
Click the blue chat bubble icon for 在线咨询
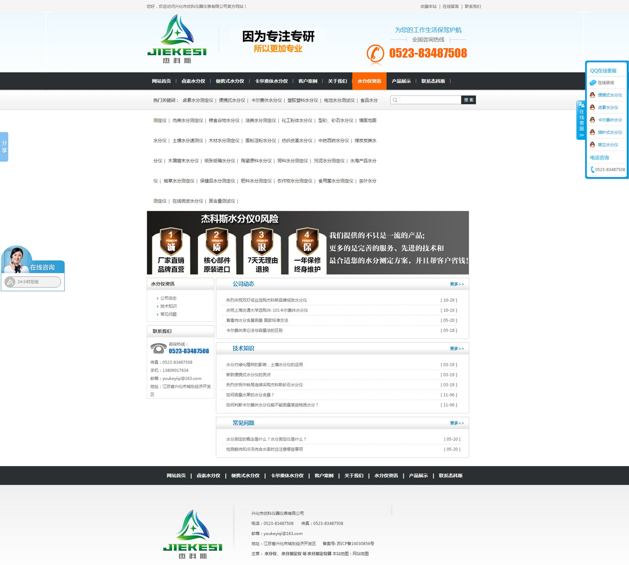point(593,83)
